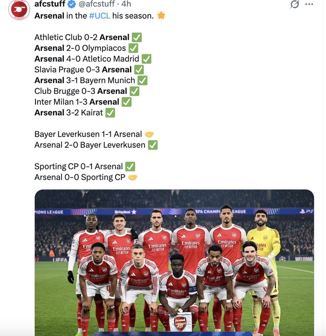Click the check mark next to Olympiacos

click(x=133, y=48)
